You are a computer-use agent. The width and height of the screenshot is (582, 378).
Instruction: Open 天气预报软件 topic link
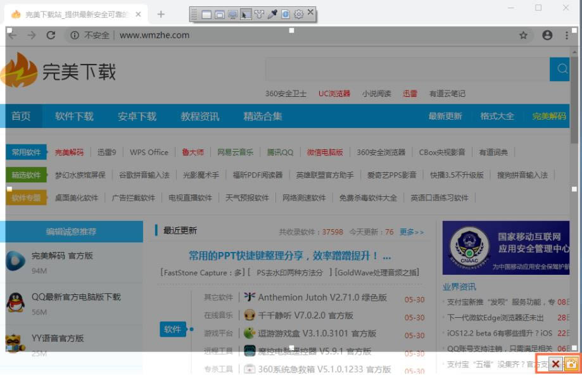tap(247, 198)
